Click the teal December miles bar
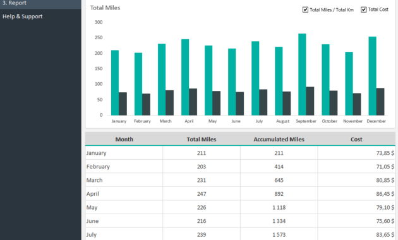This screenshot has height=240, width=398. pyautogui.click(x=372, y=76)
